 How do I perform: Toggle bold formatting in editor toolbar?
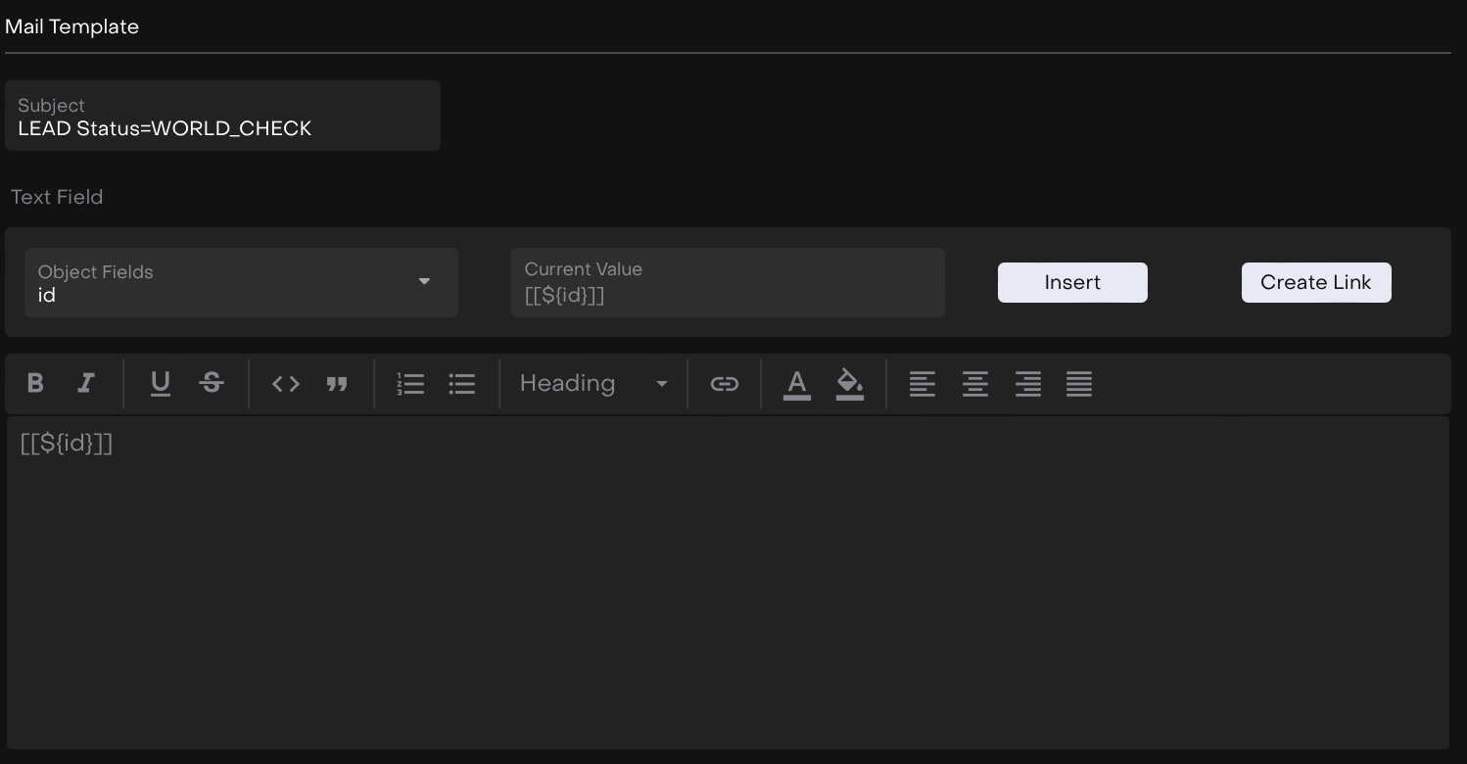(35, 384)
